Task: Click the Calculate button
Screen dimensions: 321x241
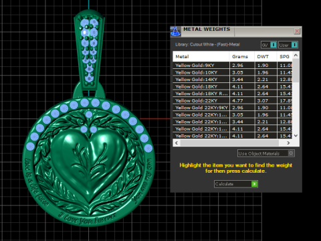Action: pyautogui.click(x=236, y=184)
